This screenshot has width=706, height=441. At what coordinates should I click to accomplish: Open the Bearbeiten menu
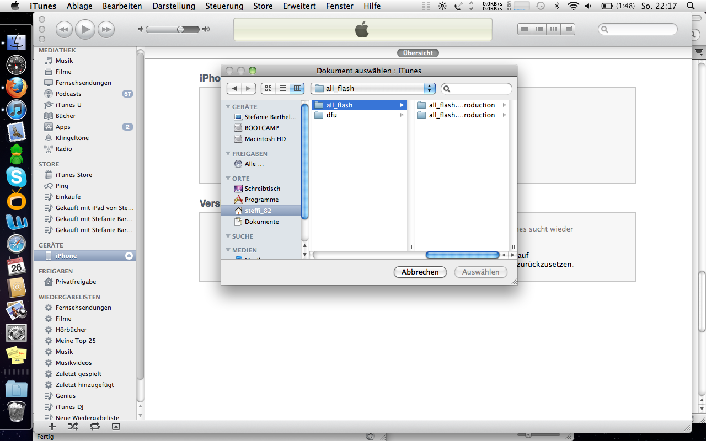point(121,6)
